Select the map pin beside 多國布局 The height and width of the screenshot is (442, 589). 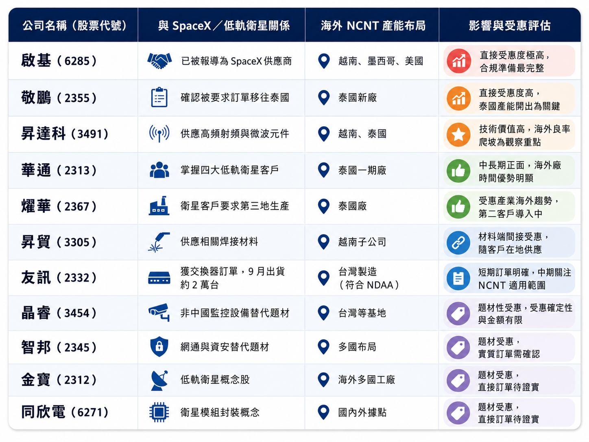point(324,347)
